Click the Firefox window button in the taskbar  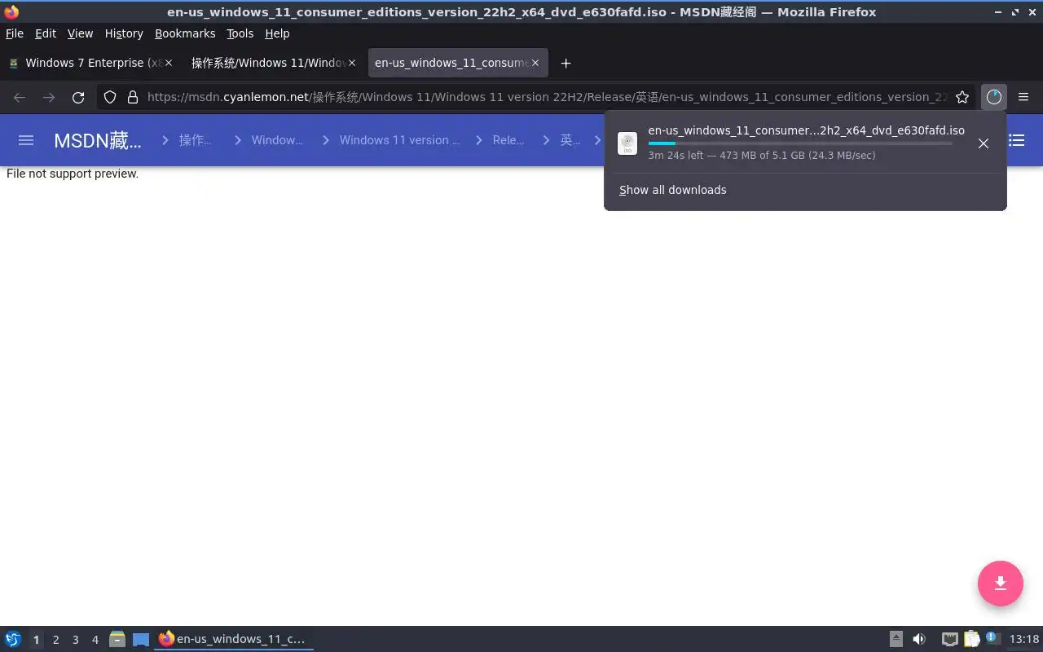point(234,639)
